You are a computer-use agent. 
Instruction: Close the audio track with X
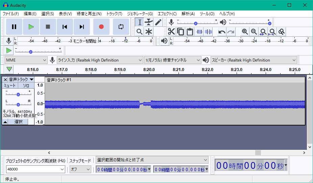pos(5,79)
